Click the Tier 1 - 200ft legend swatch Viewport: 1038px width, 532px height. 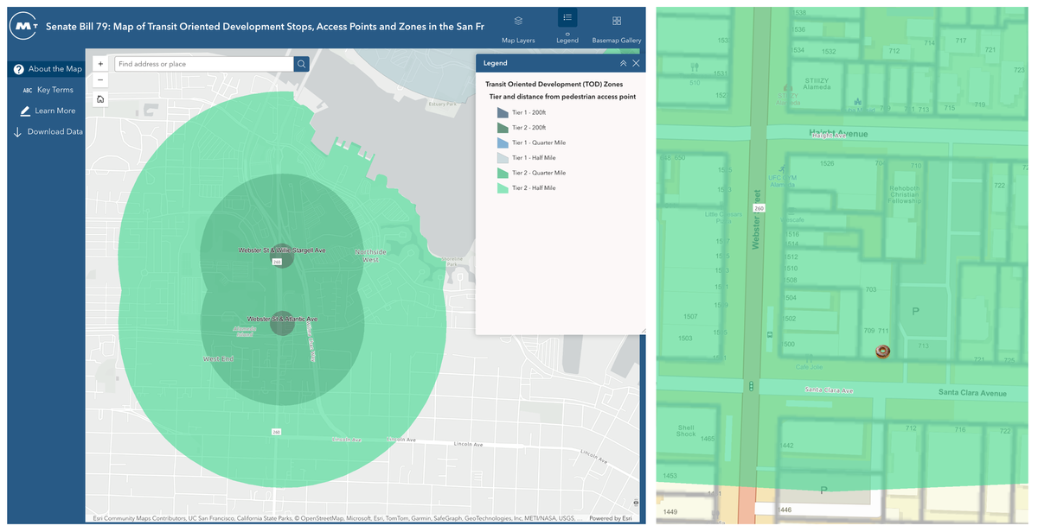coord(503,112)
